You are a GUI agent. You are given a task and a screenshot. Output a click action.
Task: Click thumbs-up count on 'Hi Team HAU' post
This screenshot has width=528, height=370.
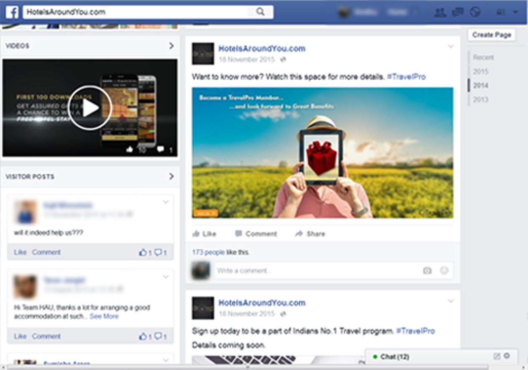(145, 336)
